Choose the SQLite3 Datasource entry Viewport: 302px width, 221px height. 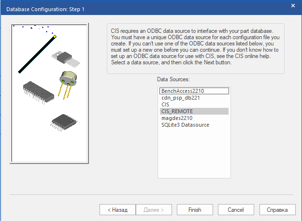185,125
